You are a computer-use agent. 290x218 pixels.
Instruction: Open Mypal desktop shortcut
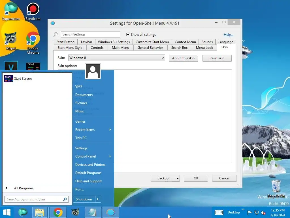point(11,41)
